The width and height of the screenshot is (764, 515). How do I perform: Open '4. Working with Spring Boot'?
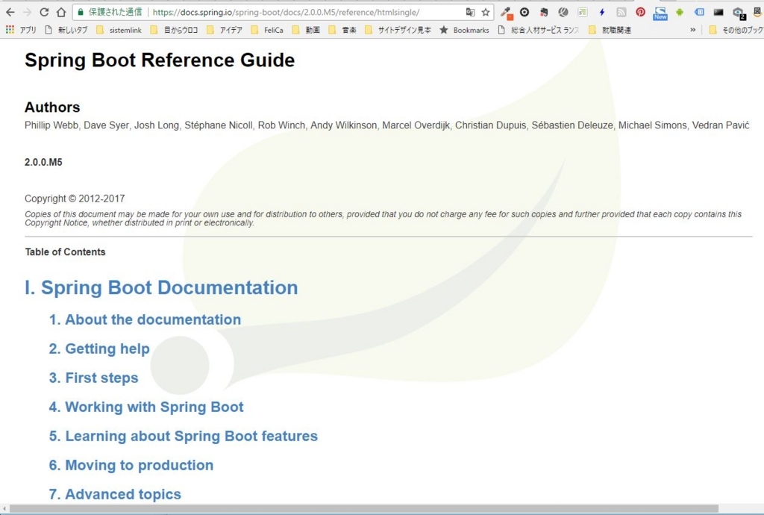pos(146,408)
